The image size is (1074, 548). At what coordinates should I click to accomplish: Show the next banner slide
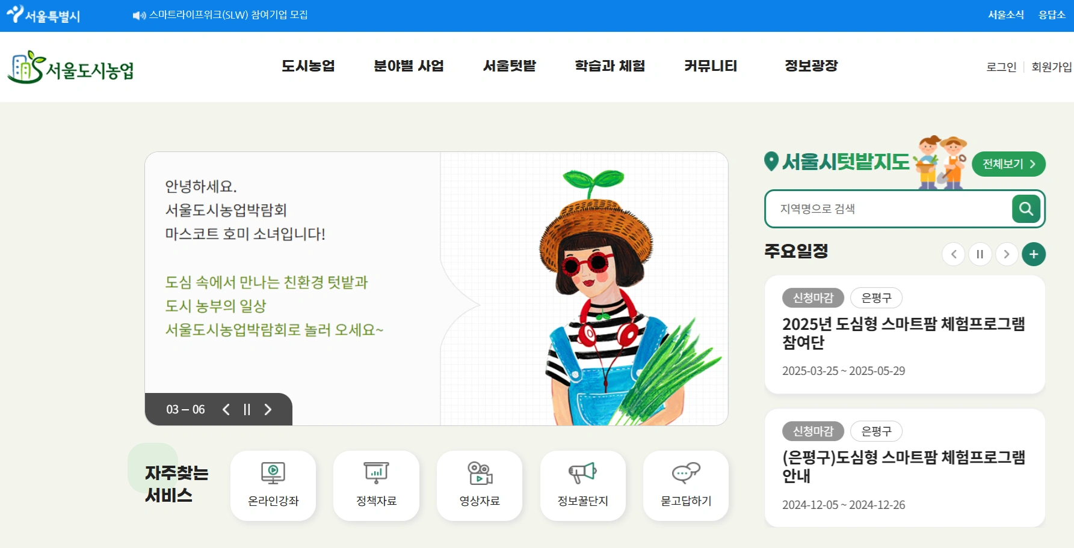(268, 410)
